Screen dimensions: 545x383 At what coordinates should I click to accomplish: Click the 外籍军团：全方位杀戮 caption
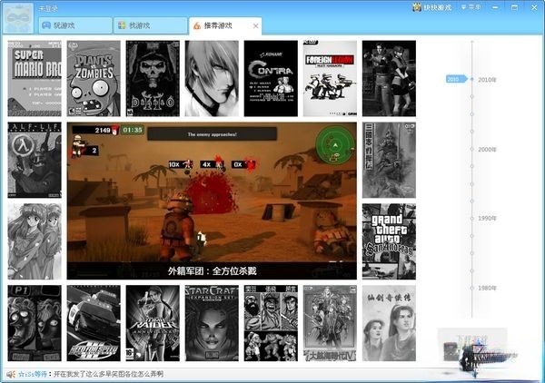click(x=212, y=270)
